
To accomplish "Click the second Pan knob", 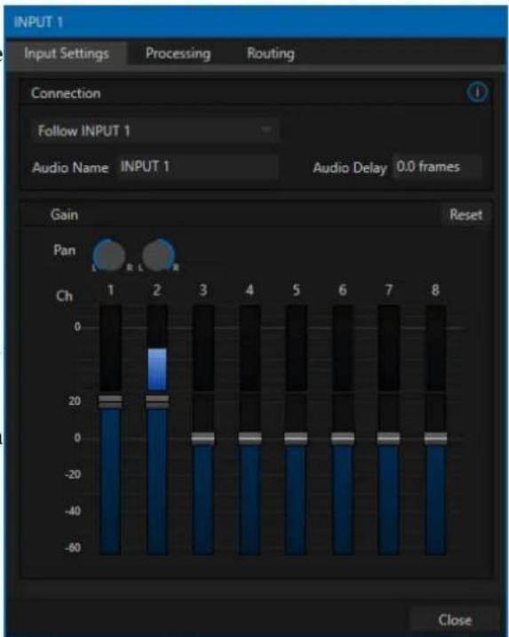I will pos(158,256).
